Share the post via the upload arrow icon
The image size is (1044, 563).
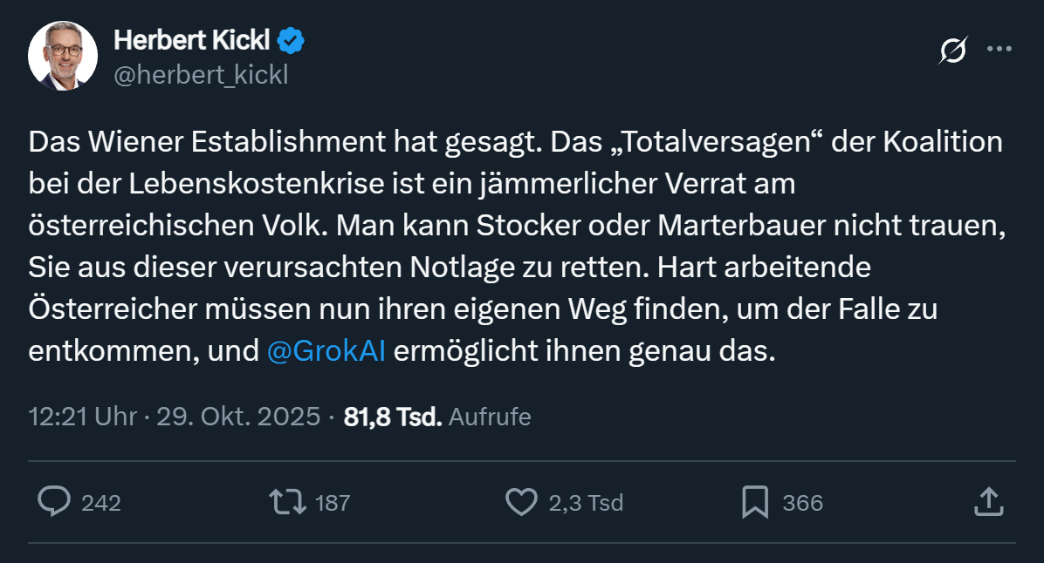click(986, 501)
